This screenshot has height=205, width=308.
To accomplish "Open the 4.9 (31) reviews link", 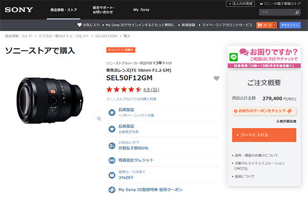I will click(151, 90).
